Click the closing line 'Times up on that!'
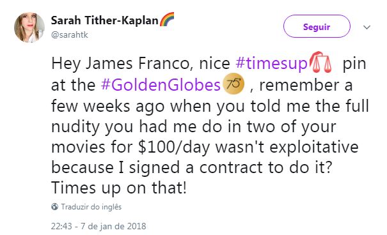Viewport: 387px width, 235px height. 119,188
